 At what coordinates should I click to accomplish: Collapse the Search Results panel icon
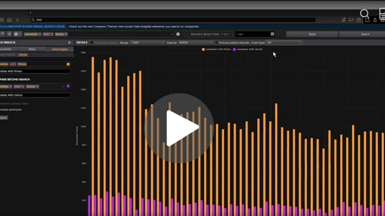[69, 42]
